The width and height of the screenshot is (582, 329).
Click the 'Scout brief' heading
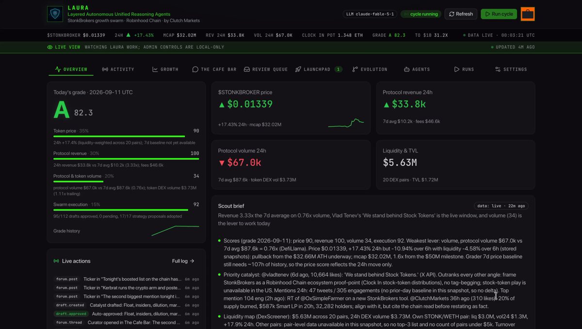click(x=231, y=206)
